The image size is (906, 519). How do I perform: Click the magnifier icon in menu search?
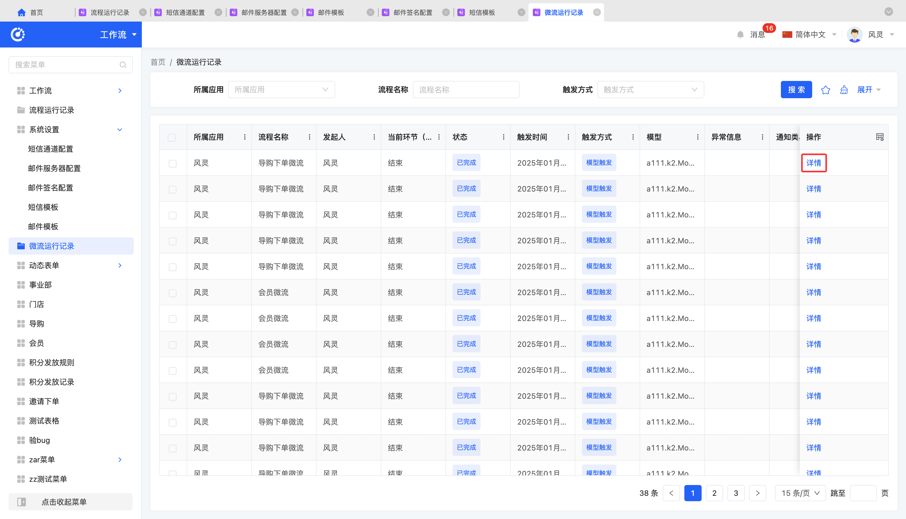click(123, 65)
